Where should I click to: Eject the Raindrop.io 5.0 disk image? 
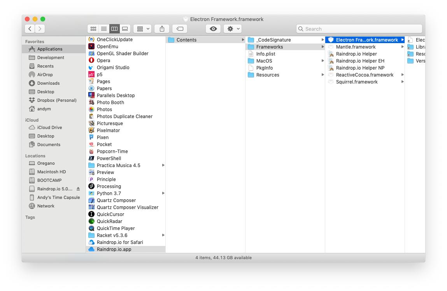(78, 189)
